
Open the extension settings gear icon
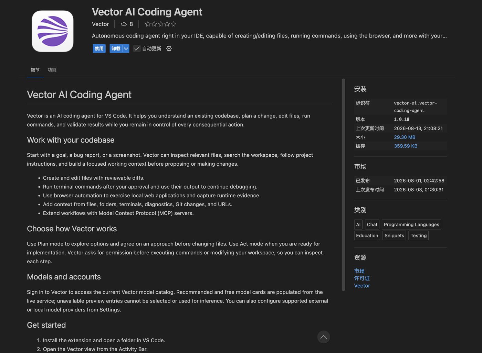169,48
